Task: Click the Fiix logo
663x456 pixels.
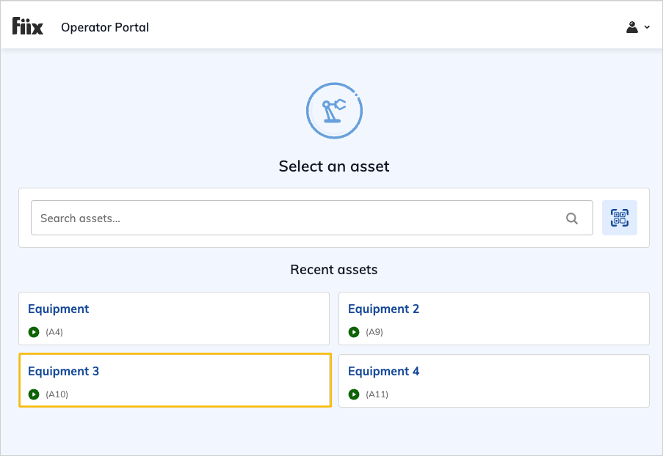Action: point(28,27)
